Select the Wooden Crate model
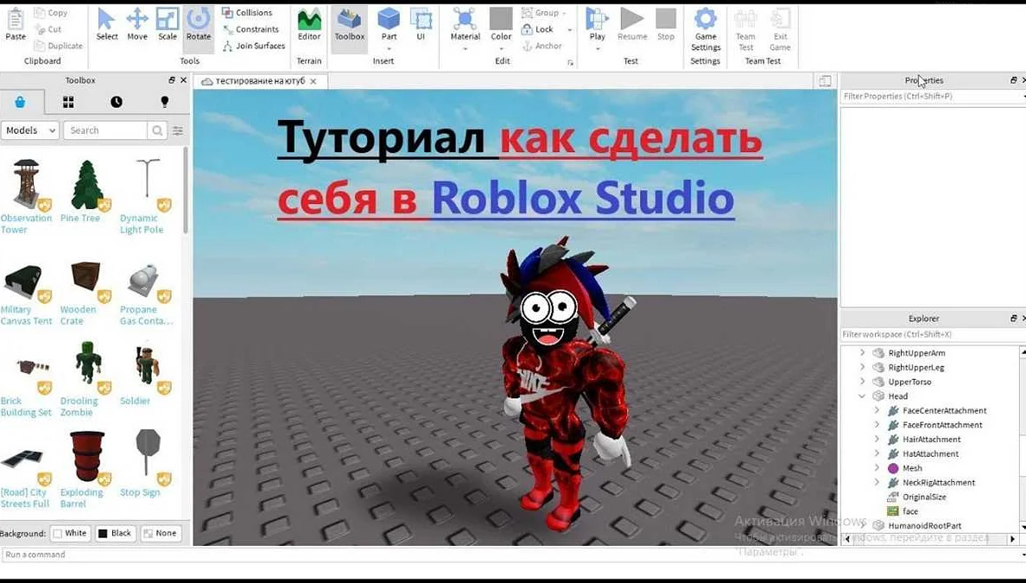 (85, 293)
